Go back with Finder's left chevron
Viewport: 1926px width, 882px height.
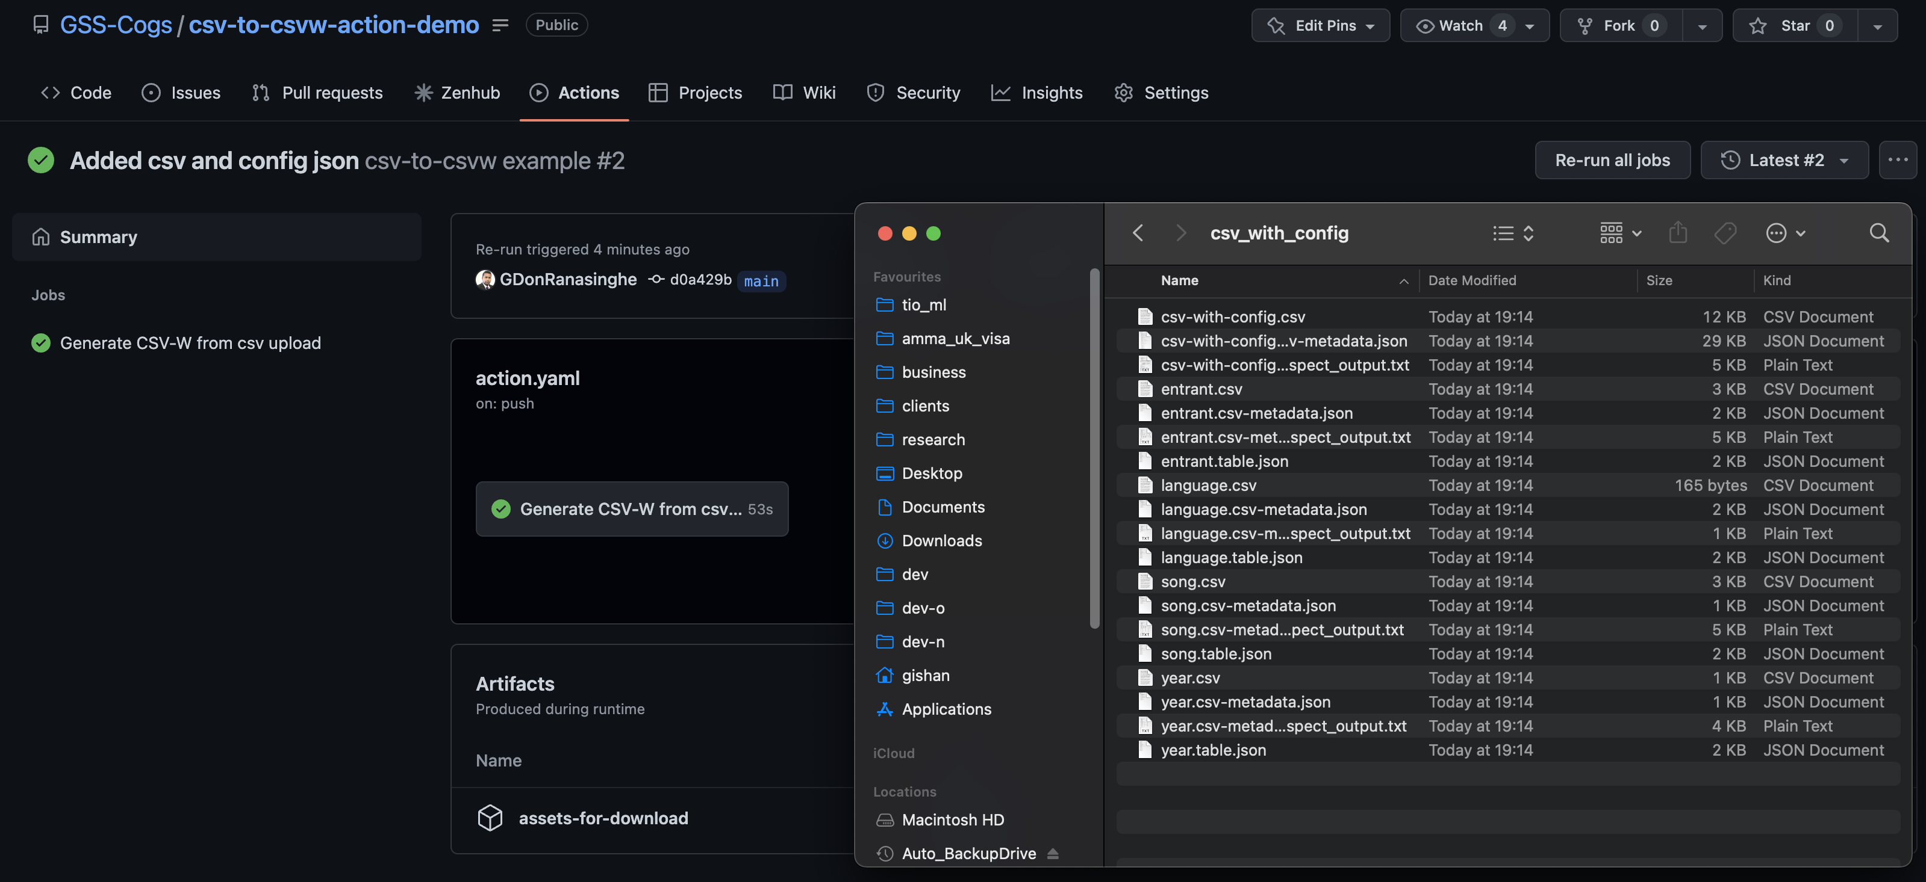[1137, 233]
